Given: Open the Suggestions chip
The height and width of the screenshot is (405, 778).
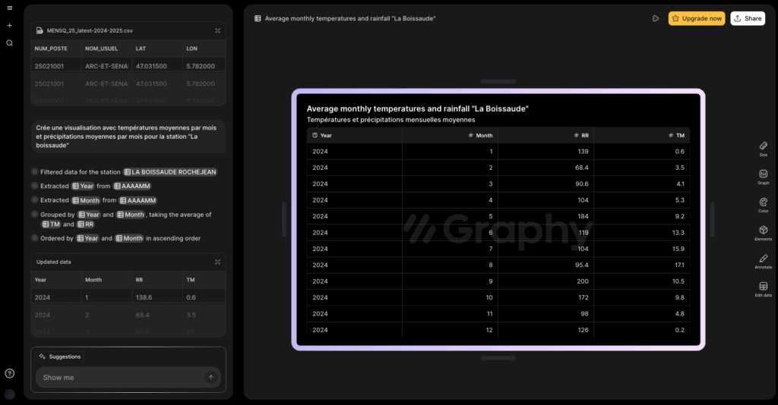Looking at the screenshot, I should tap(59, 356).
